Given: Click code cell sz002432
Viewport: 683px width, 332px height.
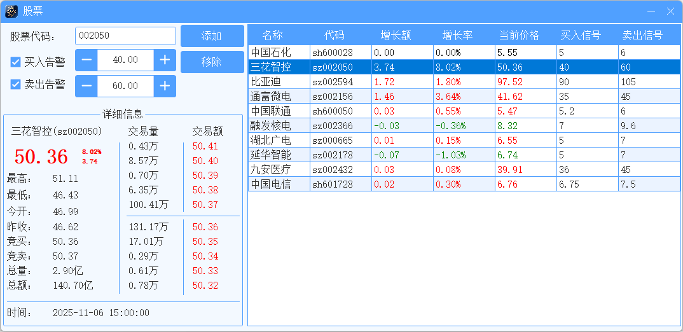Looking at the screenshot, I should [x=341, y=169].
